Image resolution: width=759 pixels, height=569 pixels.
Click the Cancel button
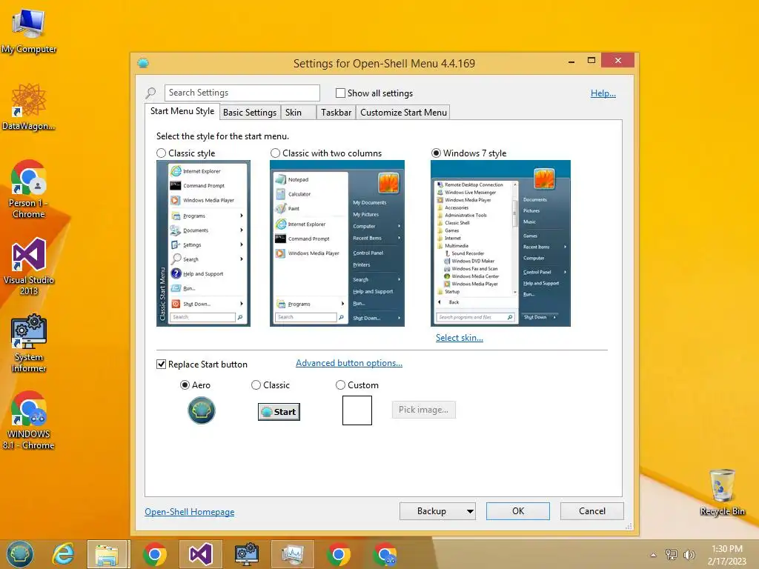click(592, 511)
